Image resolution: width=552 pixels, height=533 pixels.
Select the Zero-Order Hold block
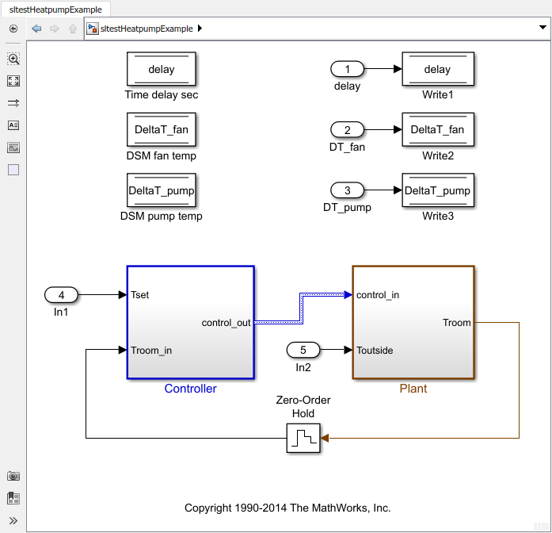[303, 438]
